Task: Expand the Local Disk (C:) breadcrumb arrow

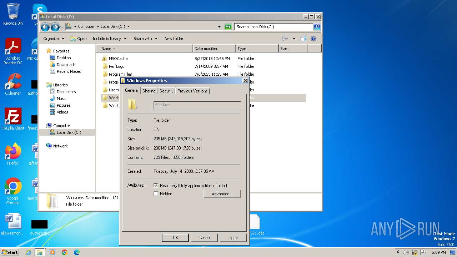Action: pos(128,27)
